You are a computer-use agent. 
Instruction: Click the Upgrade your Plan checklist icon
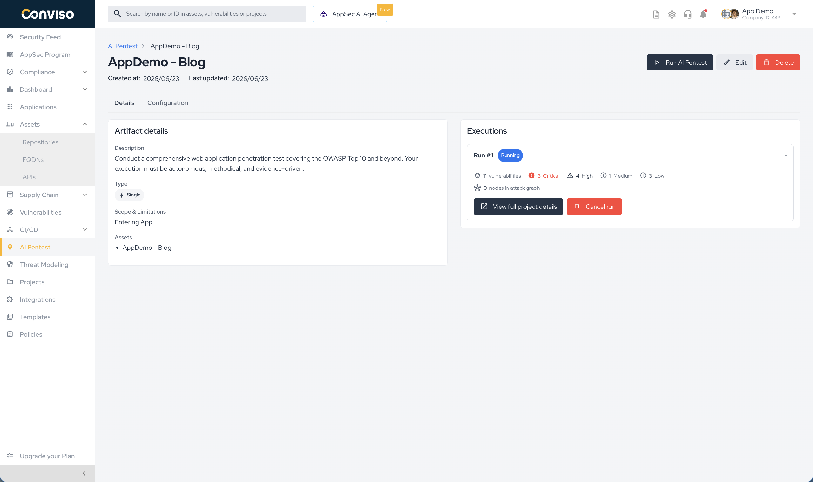point(10,456)
